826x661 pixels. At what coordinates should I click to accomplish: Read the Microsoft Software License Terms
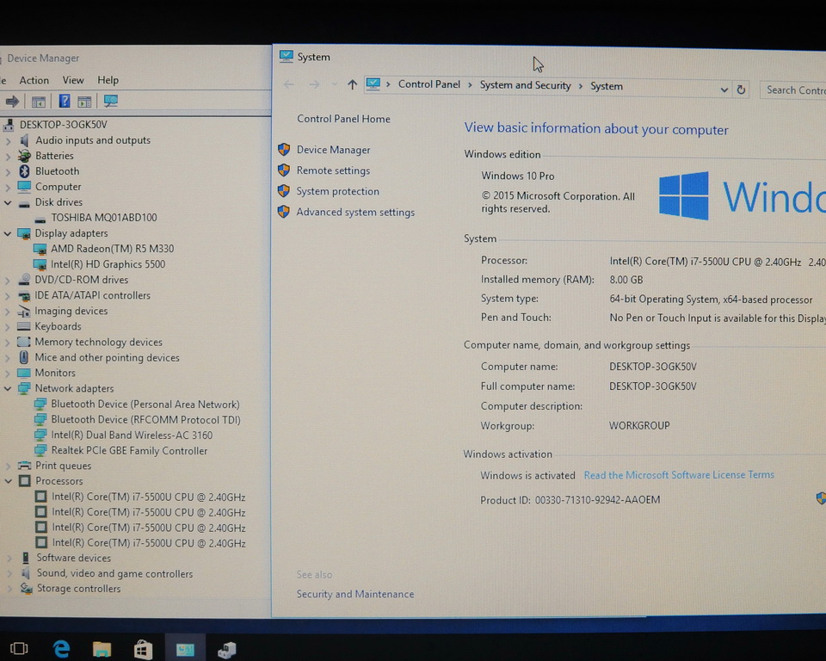pyautogui.click(x=679, y=475)
